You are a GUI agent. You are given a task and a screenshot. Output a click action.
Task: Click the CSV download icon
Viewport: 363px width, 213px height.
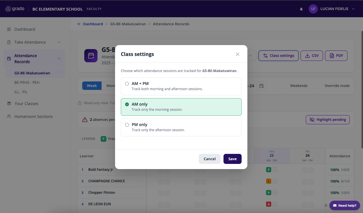click(x=307, y=56)
